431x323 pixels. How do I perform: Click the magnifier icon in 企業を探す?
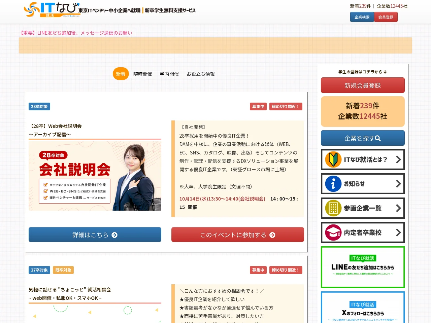pos(378,138)
